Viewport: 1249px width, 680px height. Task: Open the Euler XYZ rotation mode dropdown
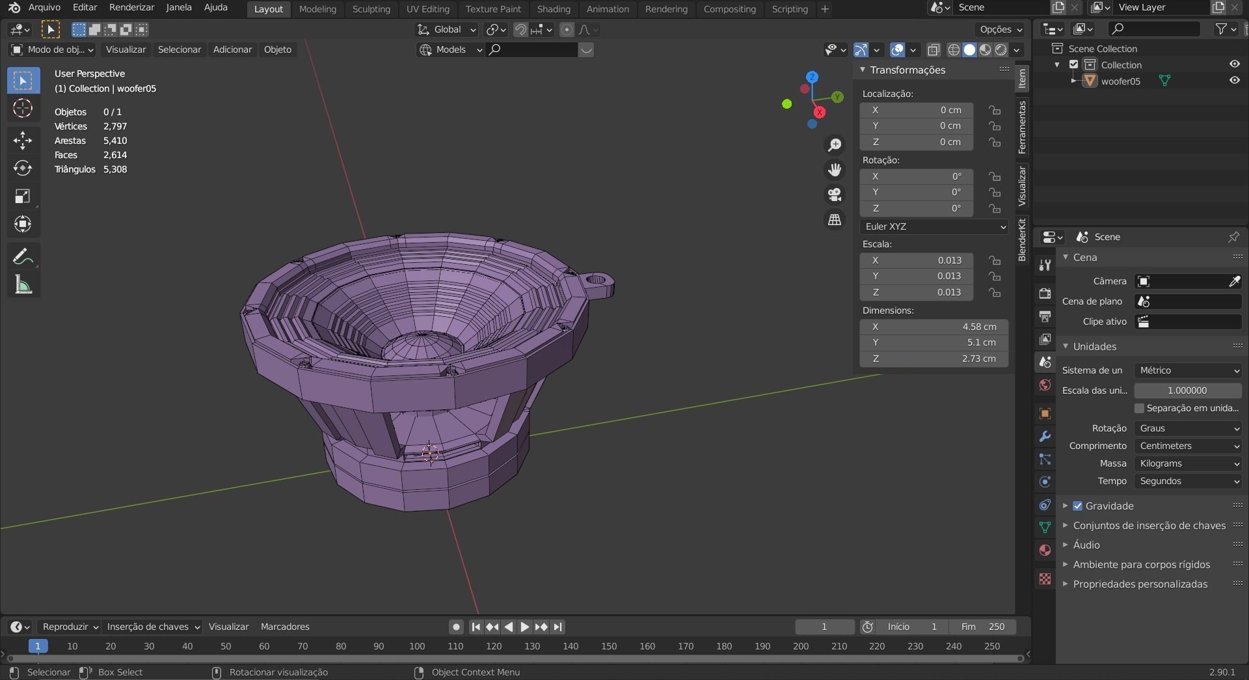(x=934, y=226)
